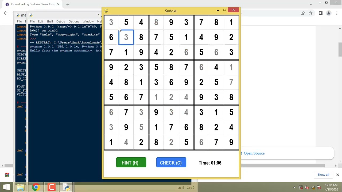Click the Time: 01:06 display
Viewport: 342px width, 192px height.
click(210, 163)
